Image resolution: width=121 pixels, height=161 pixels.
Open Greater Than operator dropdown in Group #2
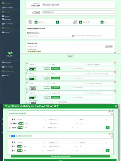(62, 146)
